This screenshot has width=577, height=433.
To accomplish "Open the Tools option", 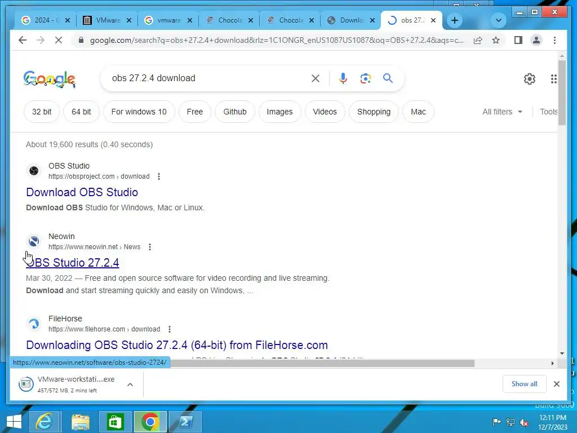I will click(x=549, y=112).
